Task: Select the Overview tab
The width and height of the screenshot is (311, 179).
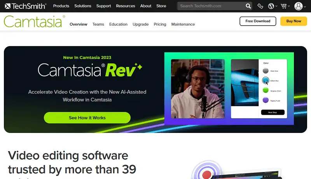Action: tap(79, 24)
